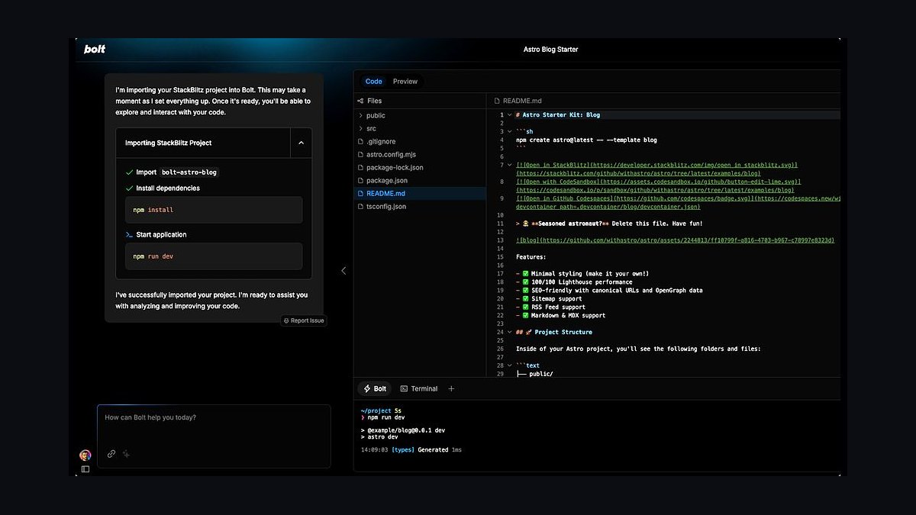The image size is (916, 515).
Task: Add a new terminal with the plus icon
Action: (451, 389)
